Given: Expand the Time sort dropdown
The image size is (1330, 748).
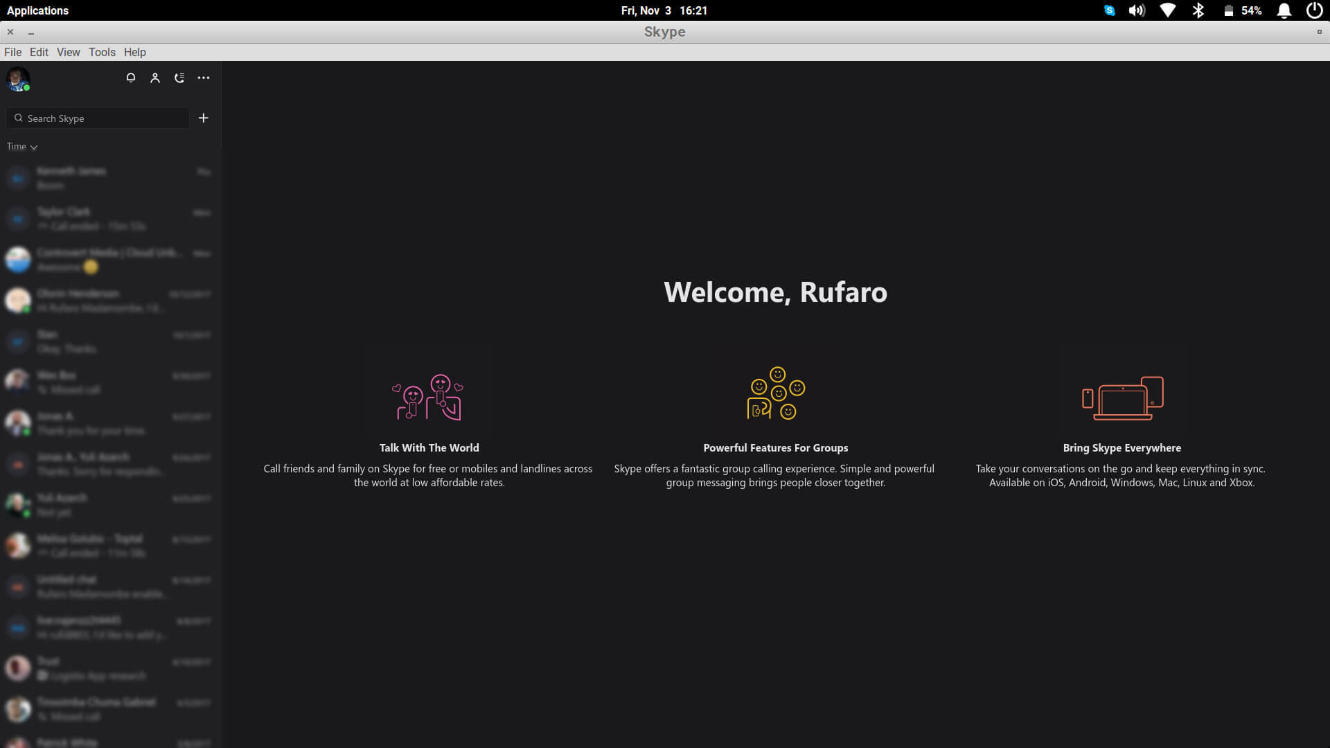Looking at the screenshot, I should pos(22,147).
